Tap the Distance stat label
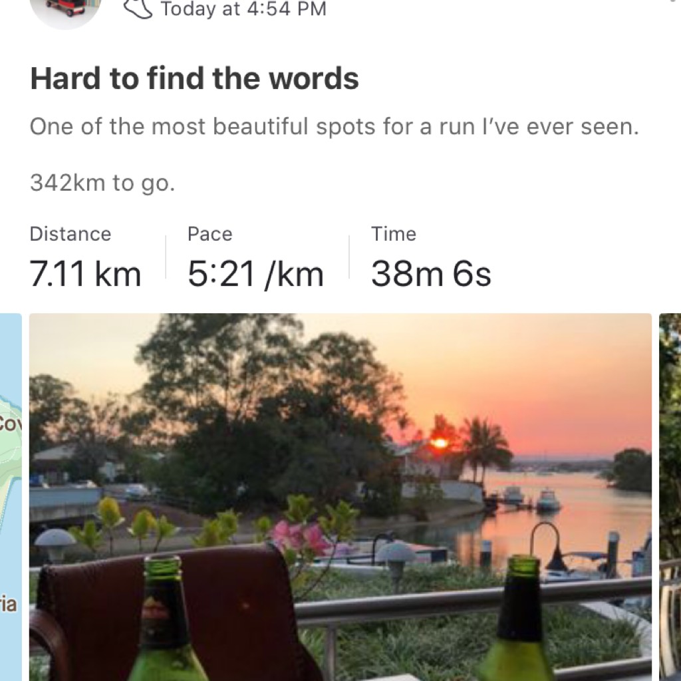The image size is (681, 681). pyautogui.click(x=70, y=234)
